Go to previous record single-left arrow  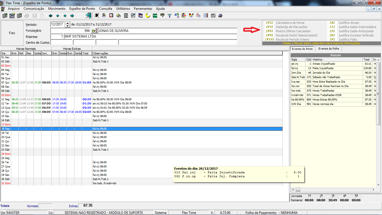click(58, 16)
